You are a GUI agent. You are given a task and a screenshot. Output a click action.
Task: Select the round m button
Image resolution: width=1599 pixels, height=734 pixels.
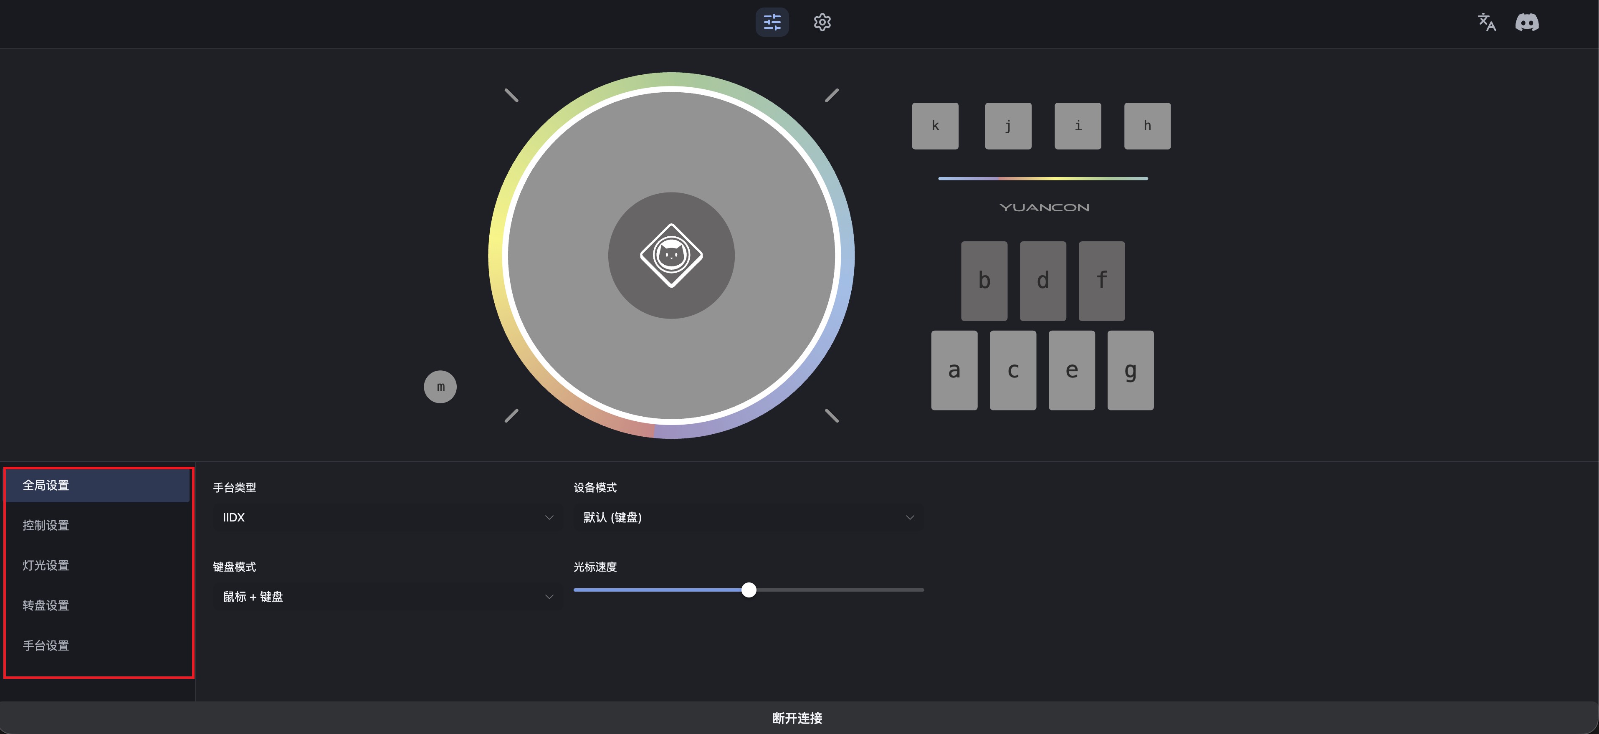[440, 387]
